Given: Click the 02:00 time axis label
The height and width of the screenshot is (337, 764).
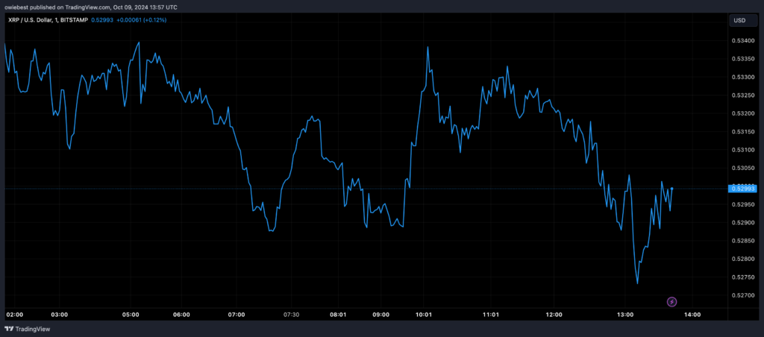Looking at the screenshot, I should pyautogui.click(x=14, y=315).
